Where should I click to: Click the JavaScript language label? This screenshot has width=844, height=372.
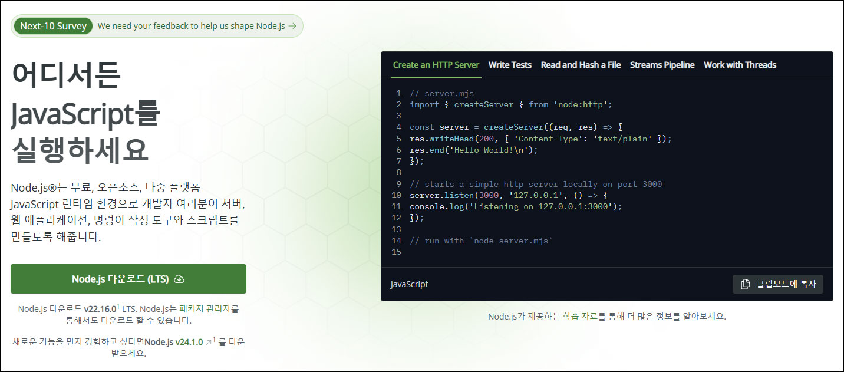click(409, 284)
